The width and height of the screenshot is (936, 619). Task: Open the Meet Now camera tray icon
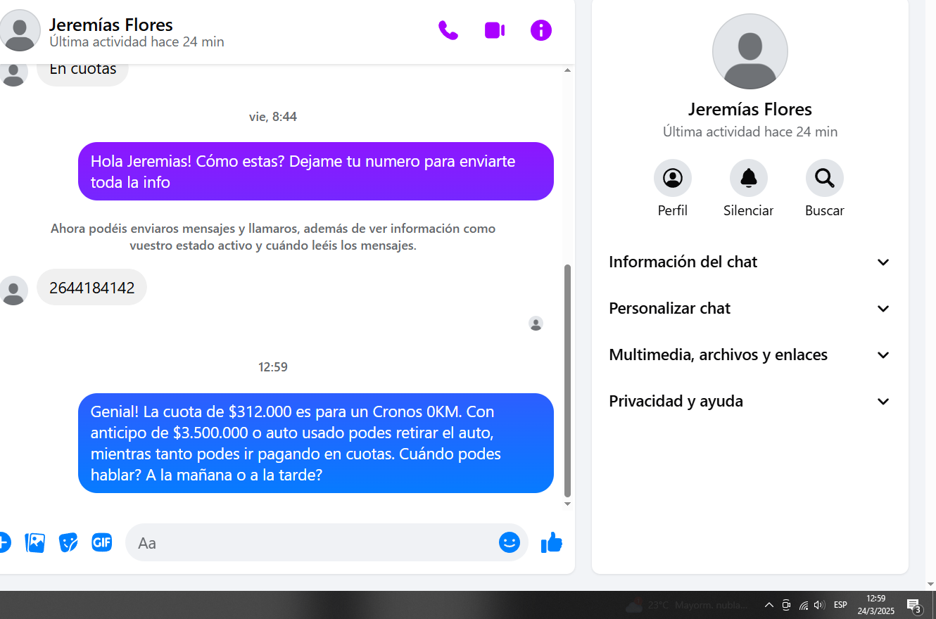(x=786, y=605)
